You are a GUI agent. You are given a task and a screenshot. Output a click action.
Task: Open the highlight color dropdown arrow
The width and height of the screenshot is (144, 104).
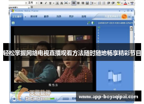point(122,3)
